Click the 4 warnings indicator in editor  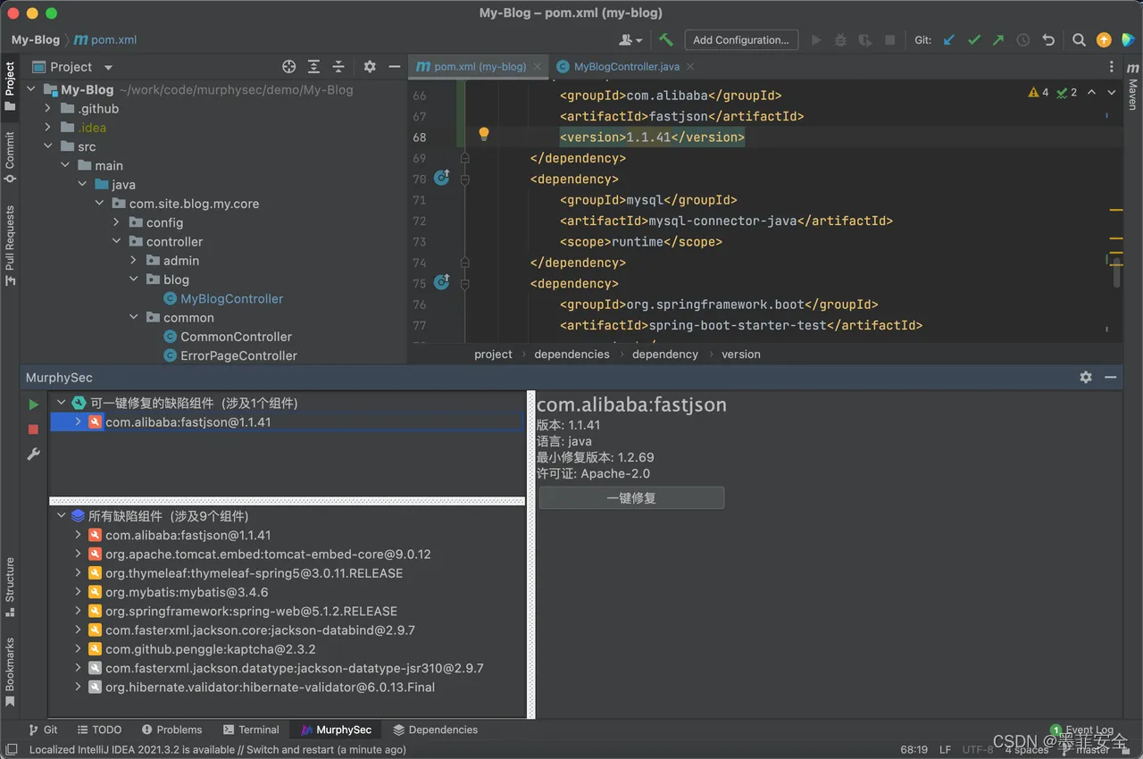click(1039, 92)
